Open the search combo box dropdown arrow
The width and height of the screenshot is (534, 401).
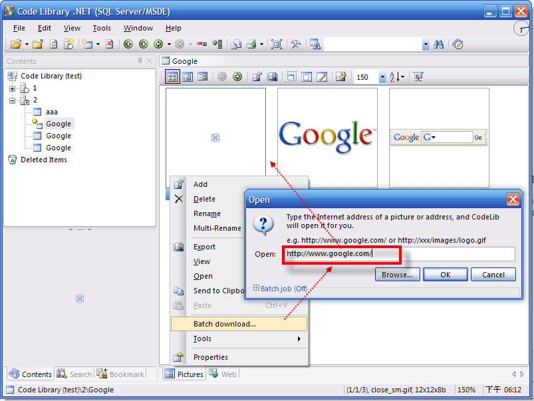426,45
